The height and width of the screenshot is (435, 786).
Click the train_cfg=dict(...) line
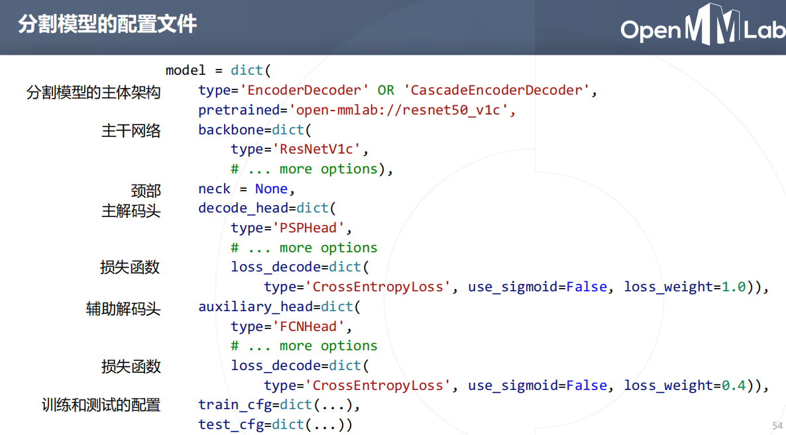(279, 405)
